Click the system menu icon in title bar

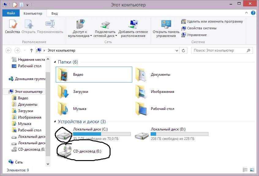[x=5, y=5]
